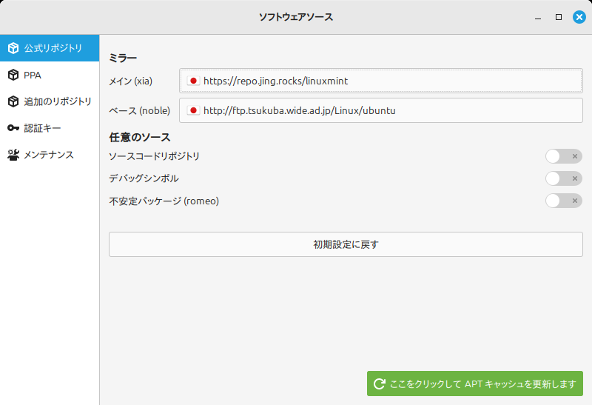Toggle 不安定パッケージ (romeo) switch
The image size is (592, 405).
[x=564, y=201]
